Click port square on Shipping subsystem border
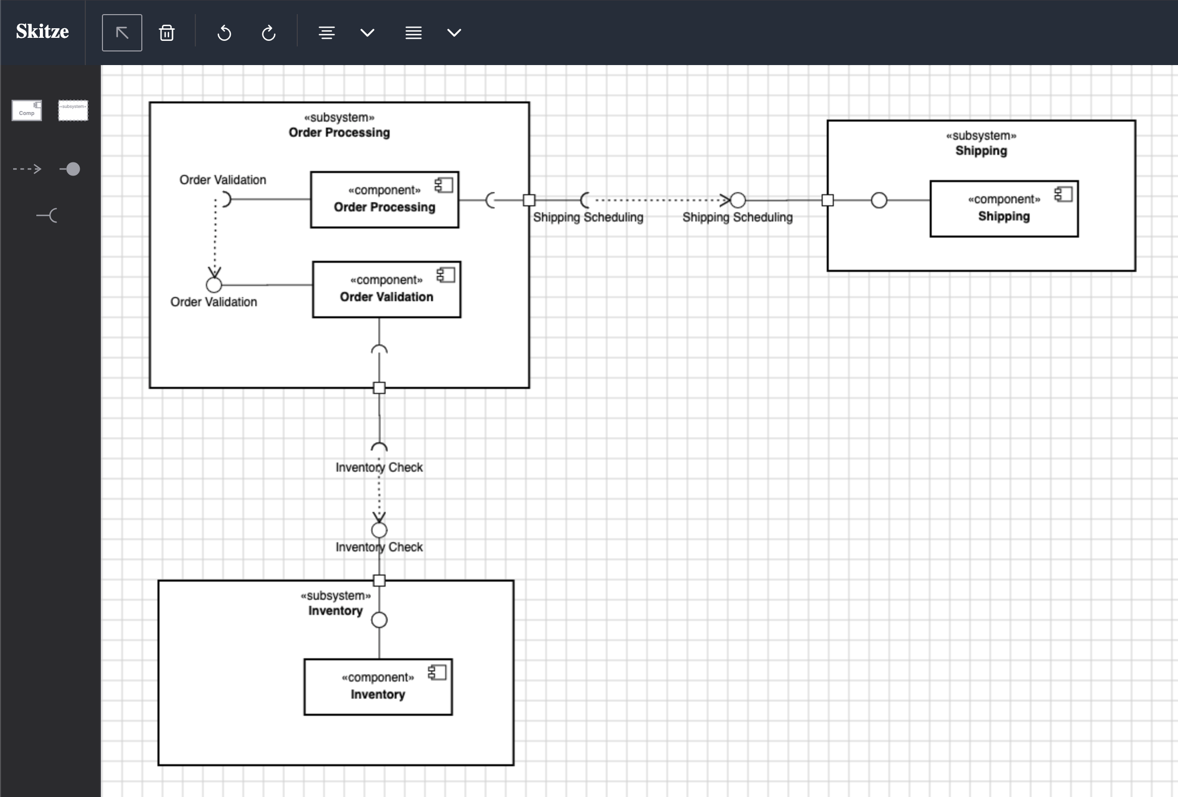 click(828, 200)
